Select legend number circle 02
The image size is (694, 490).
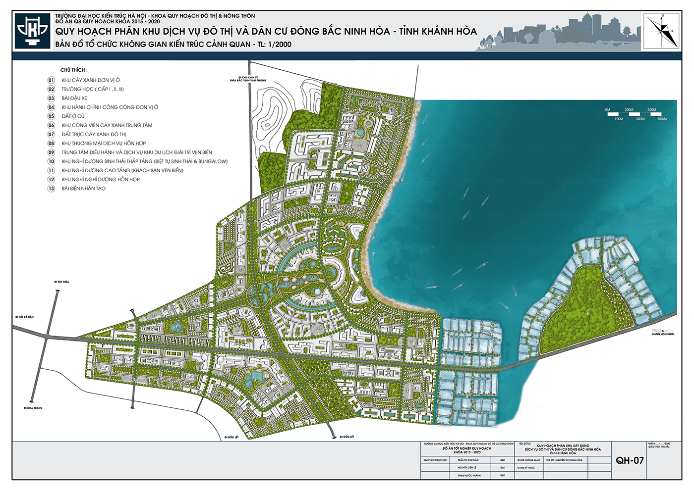51,89
